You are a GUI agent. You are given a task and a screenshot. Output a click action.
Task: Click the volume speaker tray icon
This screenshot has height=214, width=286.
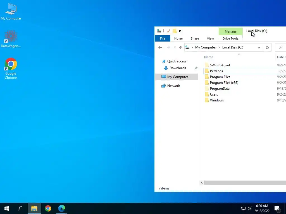(x=250, y=208)
